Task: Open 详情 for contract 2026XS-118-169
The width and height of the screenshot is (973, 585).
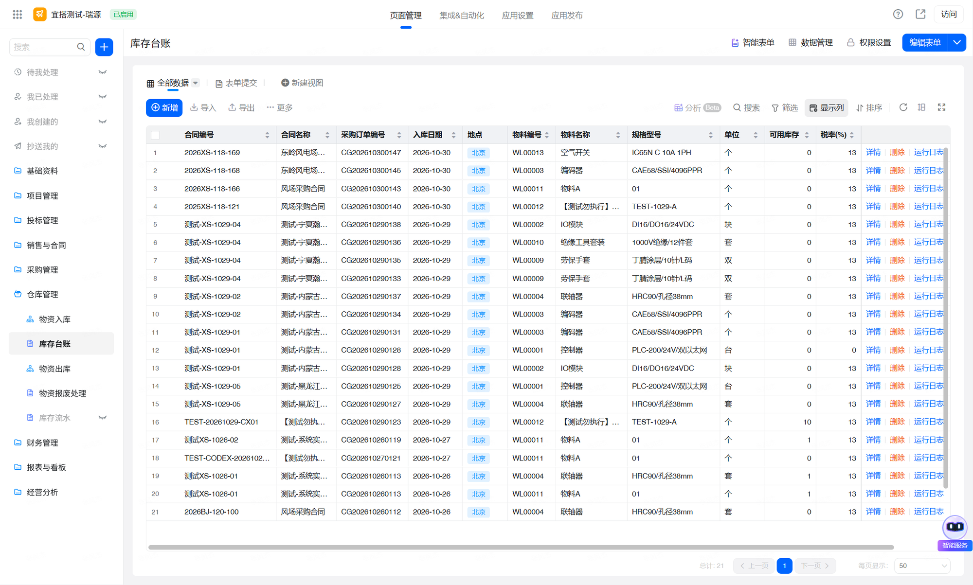Action: [x=873, y=153]
